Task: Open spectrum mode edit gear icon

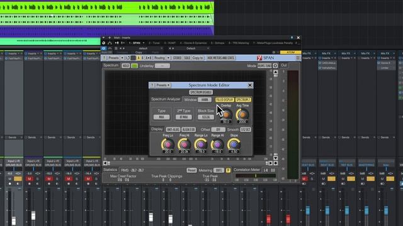Action: click(275, 65)
